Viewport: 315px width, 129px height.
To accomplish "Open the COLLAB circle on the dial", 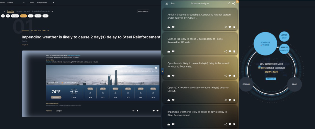I will (x=246, y=84).
